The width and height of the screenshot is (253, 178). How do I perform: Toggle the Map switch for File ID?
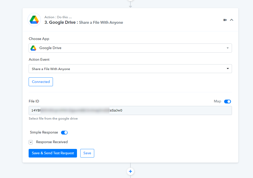click(227, 101)
